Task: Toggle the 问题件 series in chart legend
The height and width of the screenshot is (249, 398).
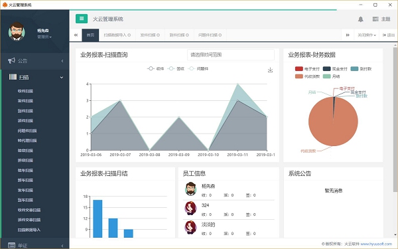Action: [198, 68]
